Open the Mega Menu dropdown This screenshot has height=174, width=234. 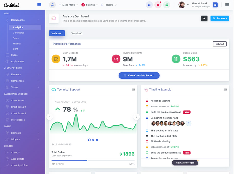tap(68, 5)
